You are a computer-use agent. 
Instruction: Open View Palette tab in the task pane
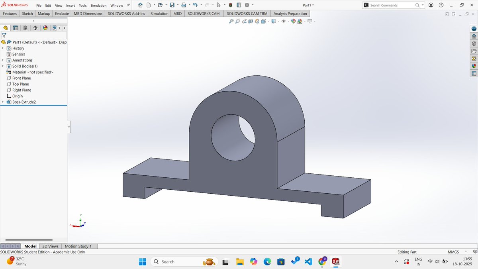(x=474, y=59)
